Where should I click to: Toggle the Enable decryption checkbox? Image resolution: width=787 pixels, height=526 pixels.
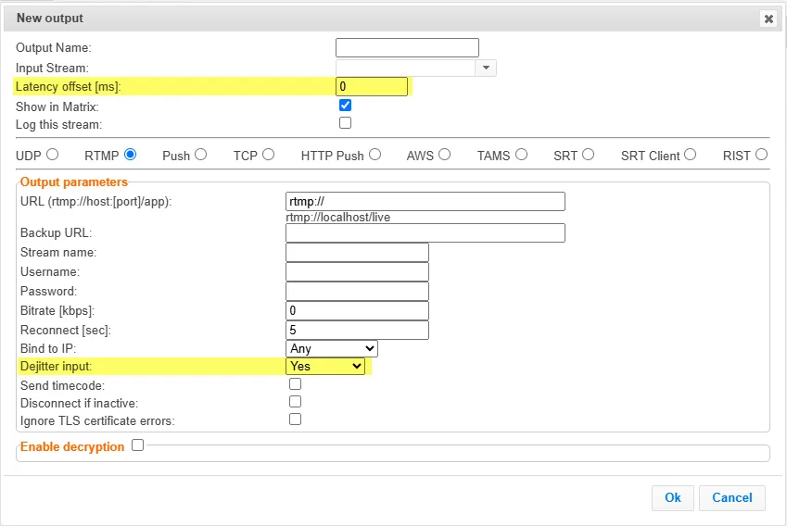coord(137,445)
